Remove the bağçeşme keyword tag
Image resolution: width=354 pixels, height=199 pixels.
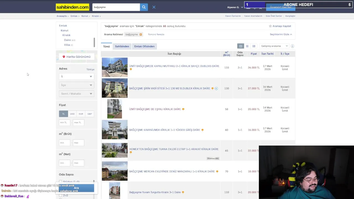(140, 35)
